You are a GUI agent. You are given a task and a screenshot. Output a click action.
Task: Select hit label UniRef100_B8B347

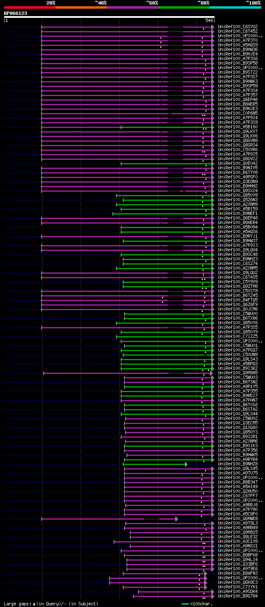point(238,482)
